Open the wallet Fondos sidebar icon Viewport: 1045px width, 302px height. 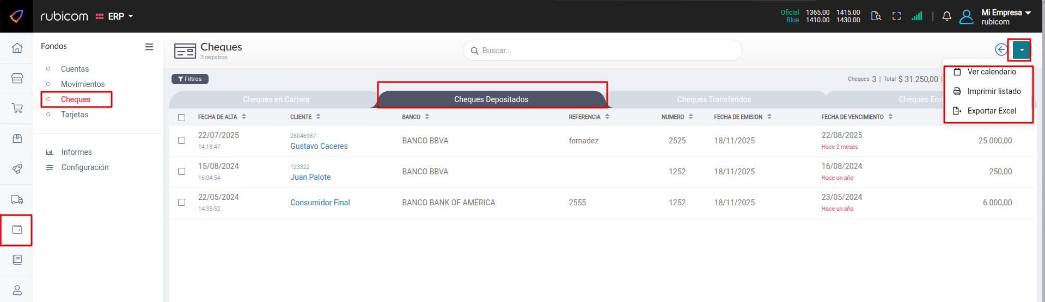(x=17, y=230)
